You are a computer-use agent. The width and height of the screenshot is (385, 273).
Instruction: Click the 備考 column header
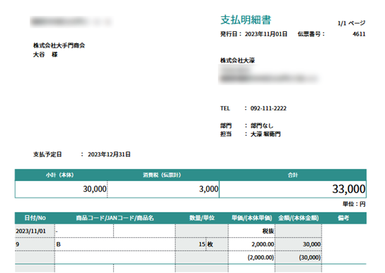pos(343,218)
